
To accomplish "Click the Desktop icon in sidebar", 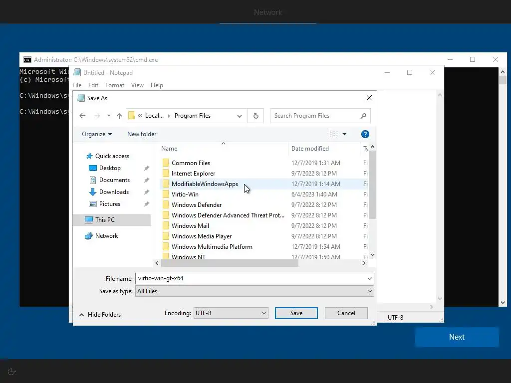I will (93, 168).
